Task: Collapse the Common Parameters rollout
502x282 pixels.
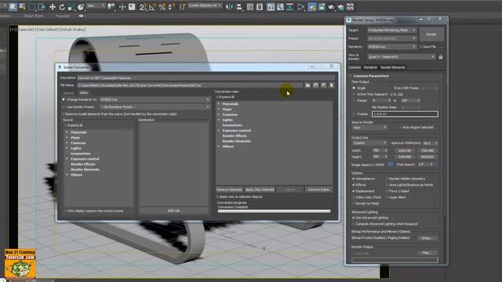Action: 370,76
